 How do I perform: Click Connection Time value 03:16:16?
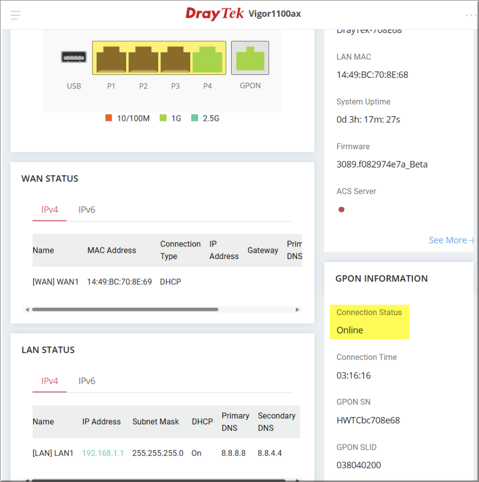[x=354, y=376]
